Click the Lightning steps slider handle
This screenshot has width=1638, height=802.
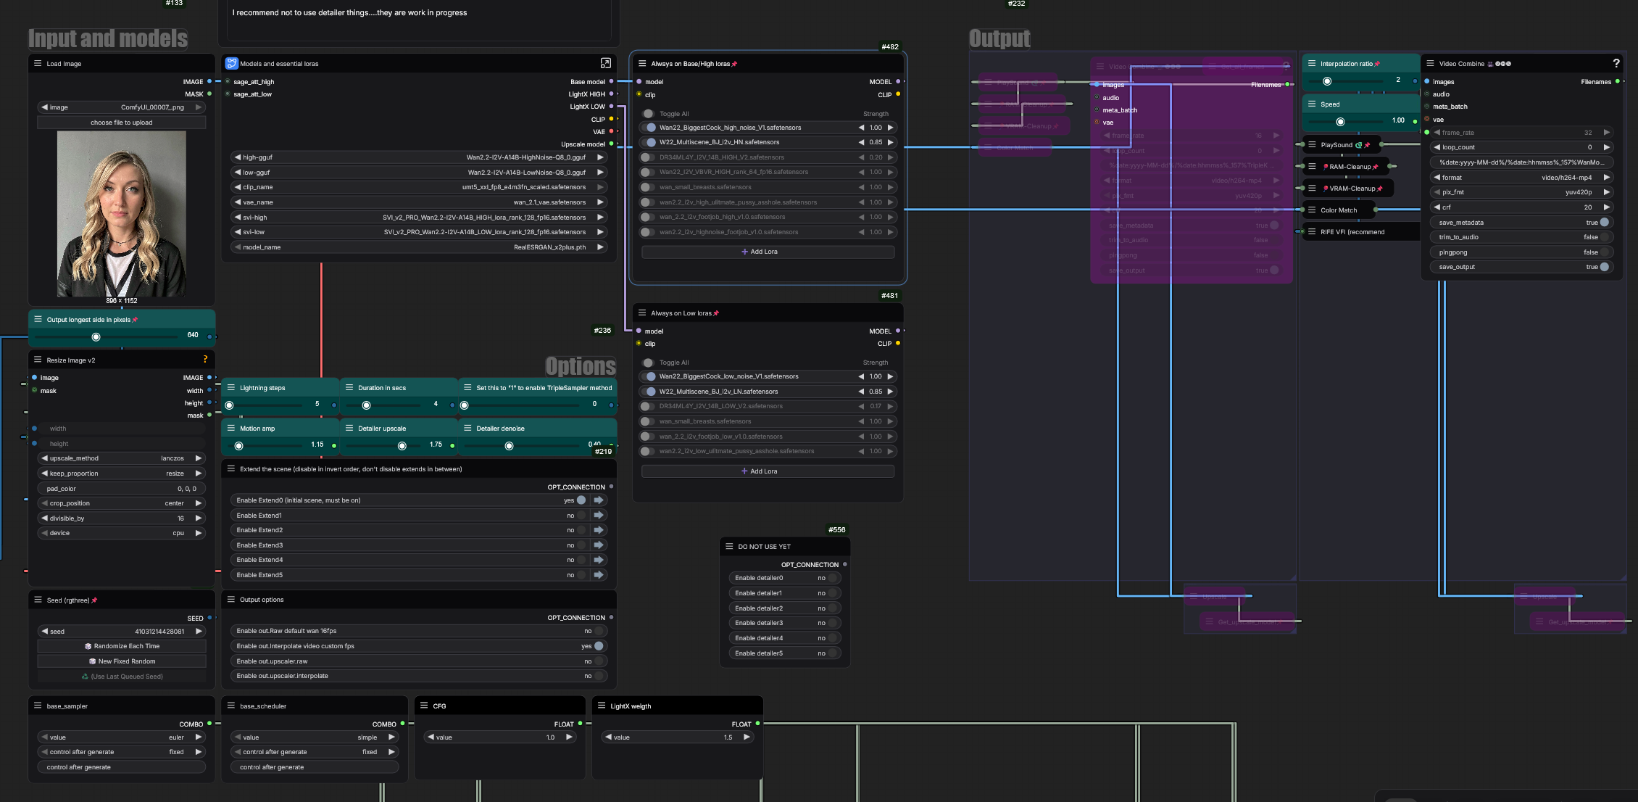[230, 405]
